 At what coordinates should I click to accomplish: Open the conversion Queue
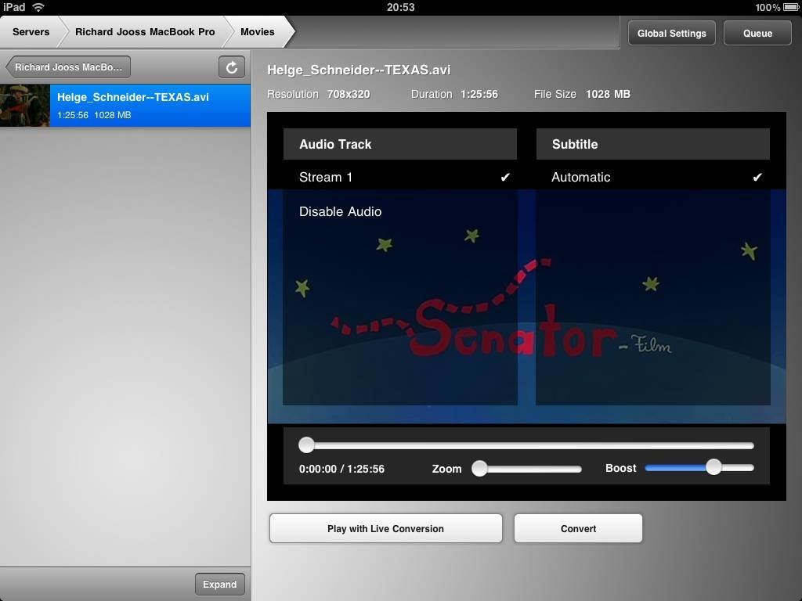pos(757,33)
